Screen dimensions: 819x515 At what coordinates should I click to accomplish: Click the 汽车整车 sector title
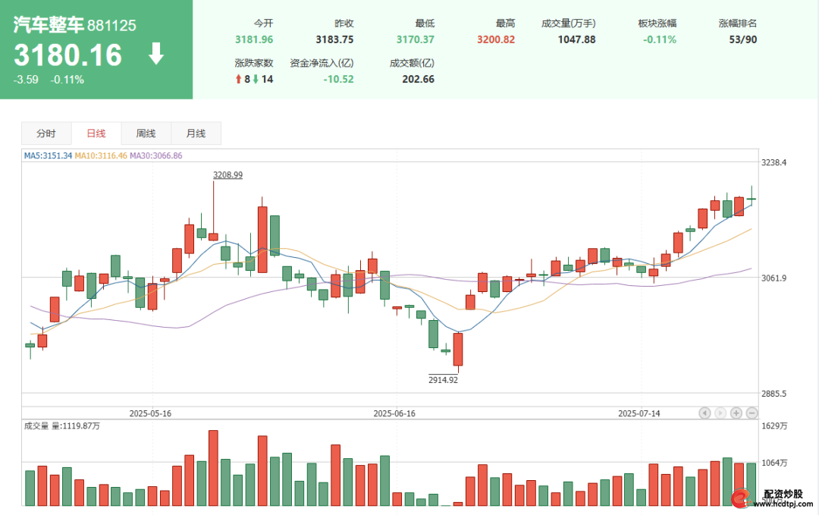tap(49, 24)
